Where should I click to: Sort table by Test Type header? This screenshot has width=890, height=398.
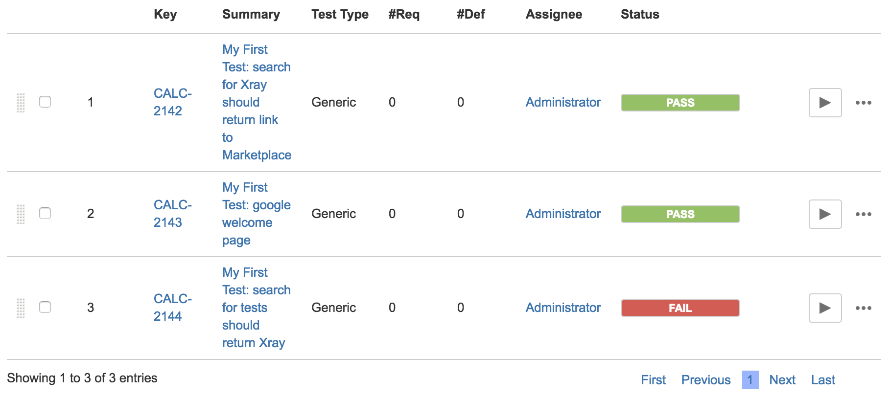[340, 14]
